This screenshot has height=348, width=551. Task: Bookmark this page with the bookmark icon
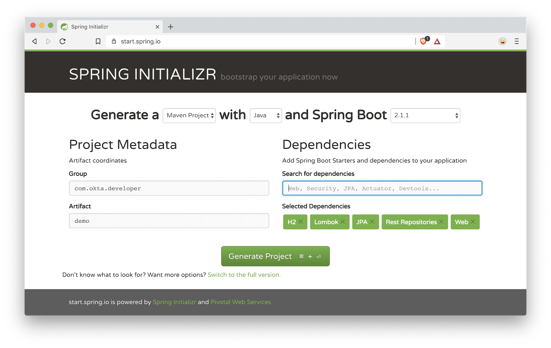(x=98, y=41)
